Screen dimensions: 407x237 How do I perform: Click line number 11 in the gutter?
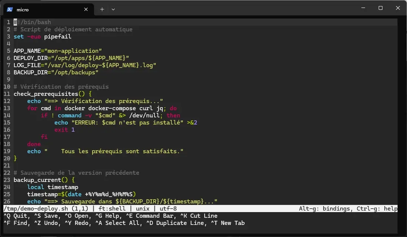(7, 94)
